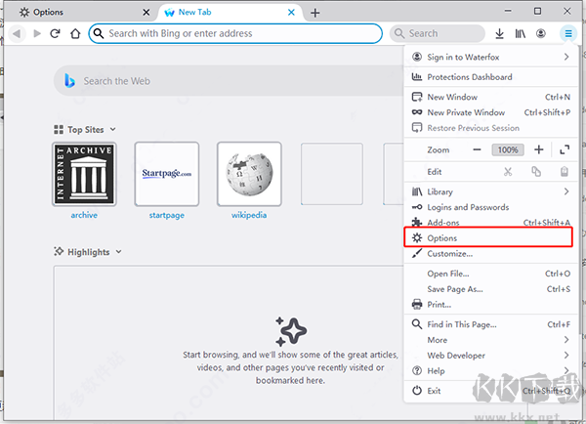Choose Restore Previous Session
The width and height of the screenshot is (586, 424).
(490, 128)
